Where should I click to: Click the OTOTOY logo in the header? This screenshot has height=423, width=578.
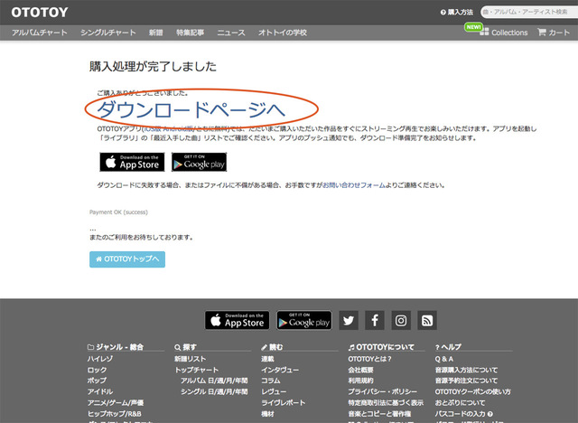pos(40,12)
